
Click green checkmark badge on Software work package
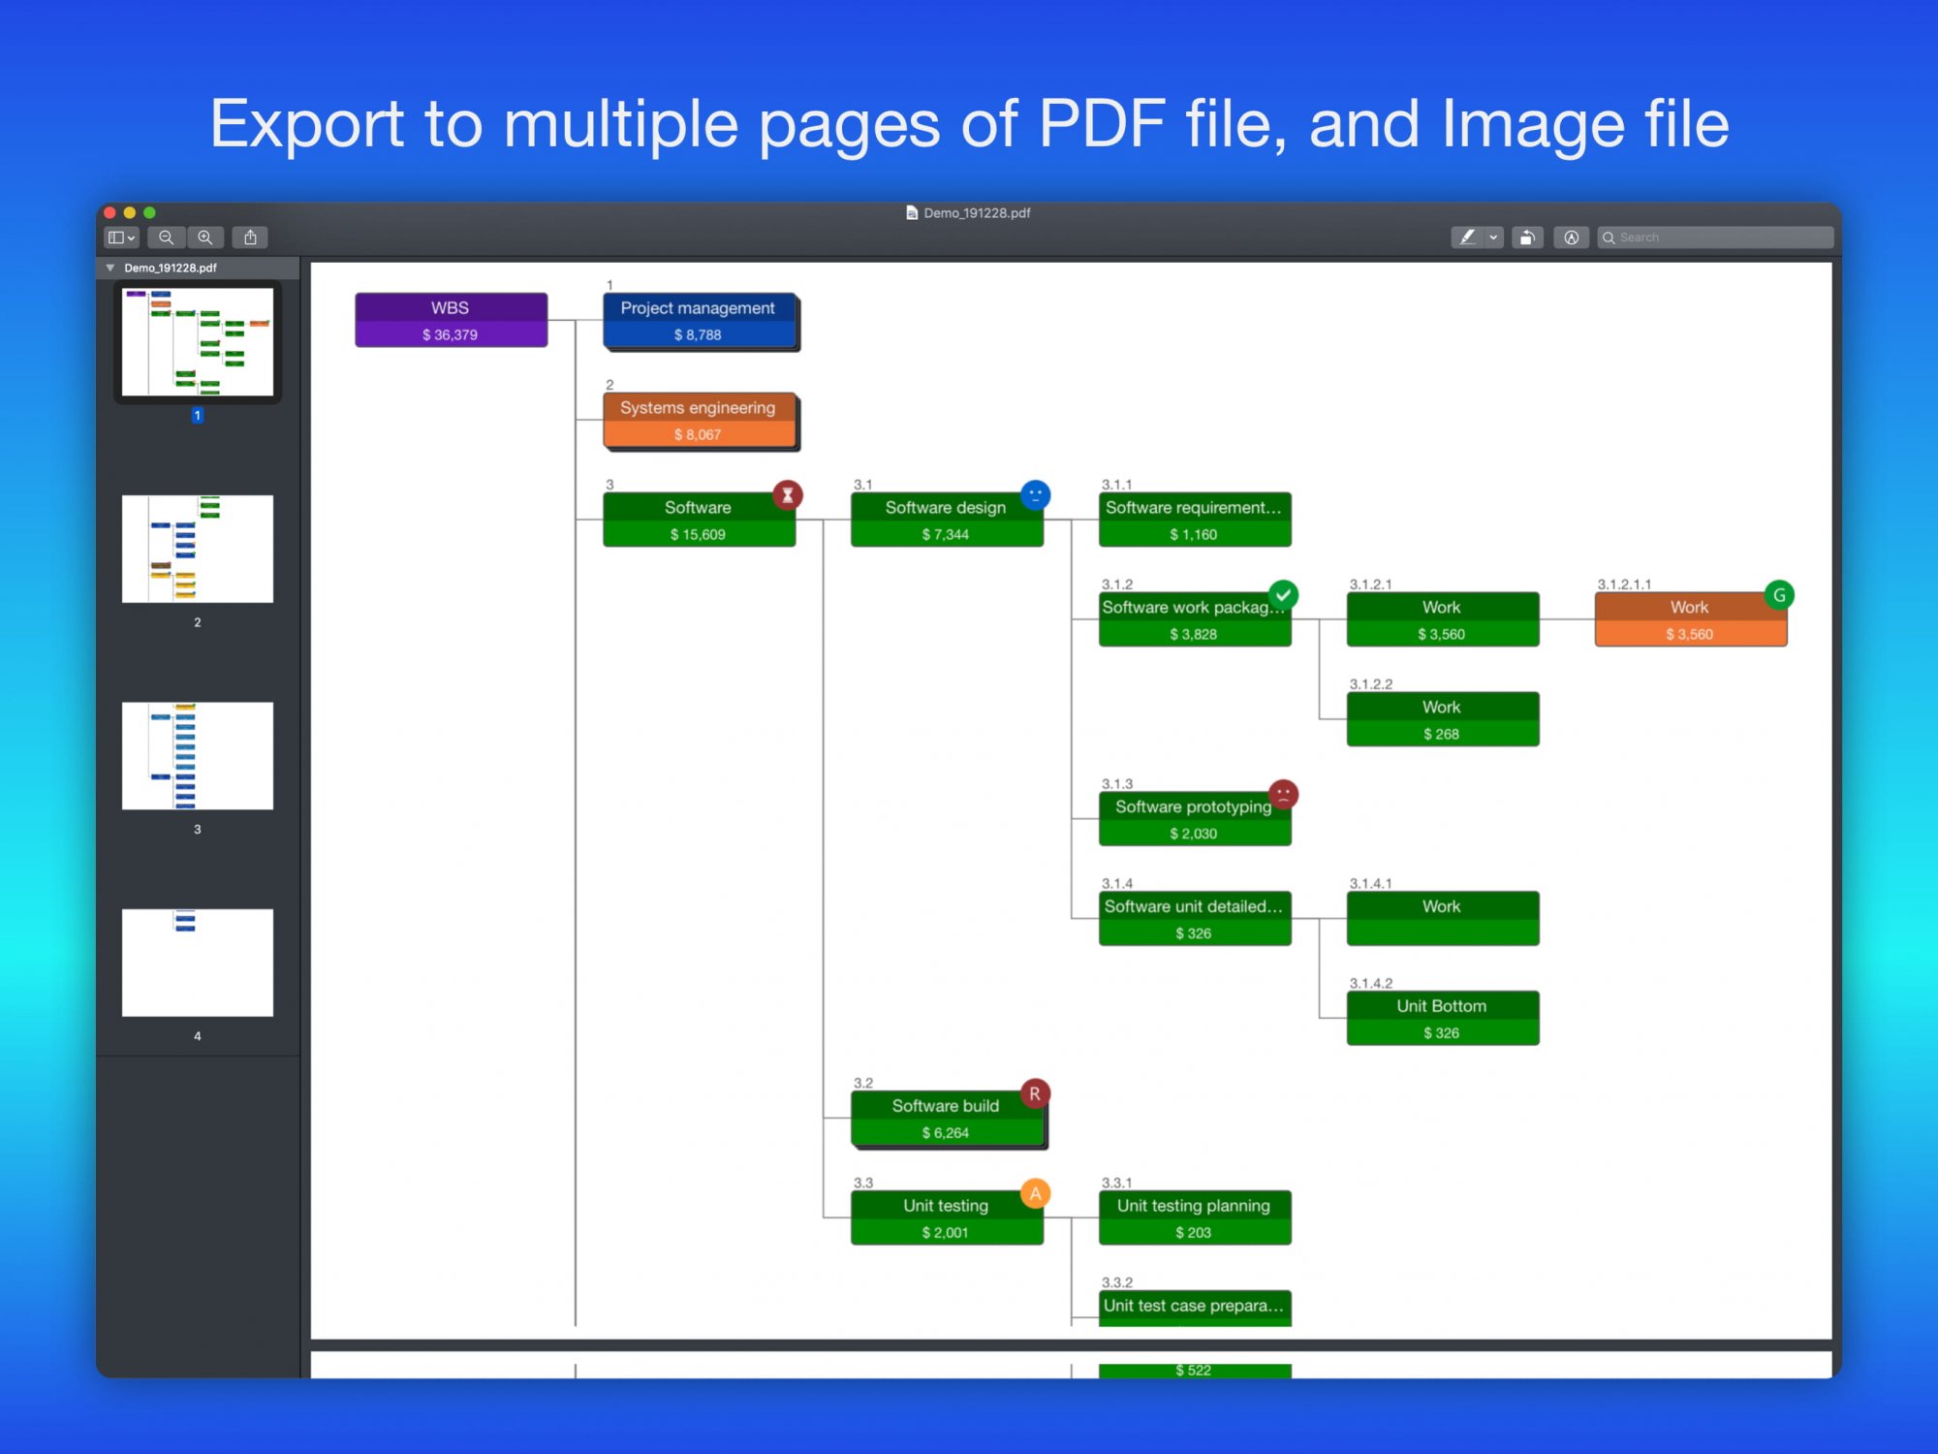pos(1284,595)
